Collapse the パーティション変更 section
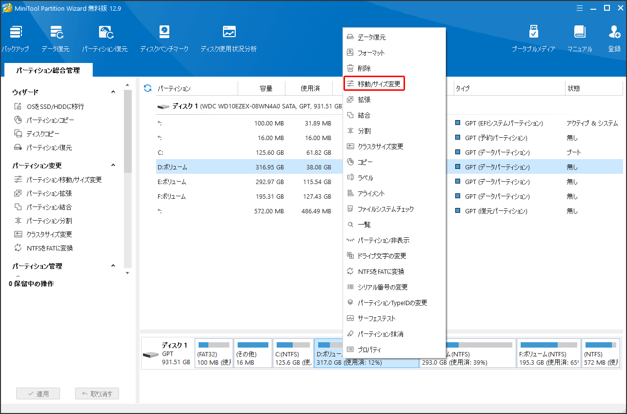627x414 pixels. click(113, 166)
